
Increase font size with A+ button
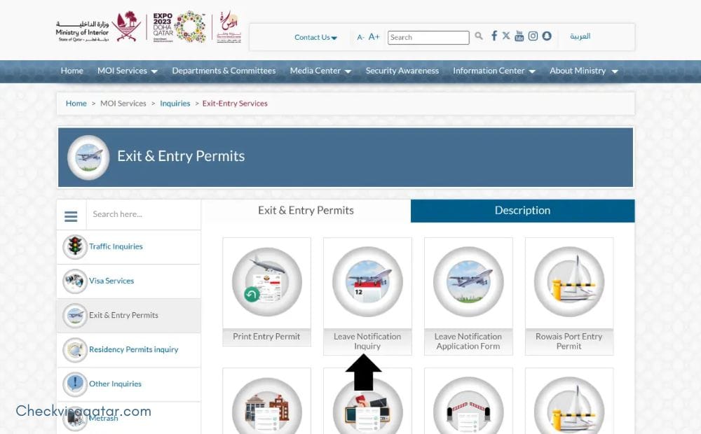[x=374, y=37]
